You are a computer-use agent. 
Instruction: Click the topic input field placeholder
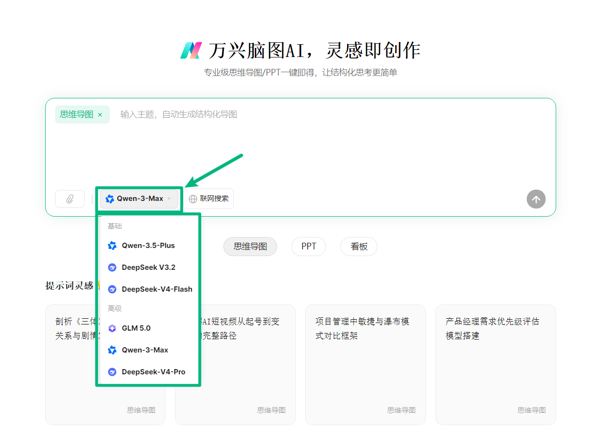point(178,114)
